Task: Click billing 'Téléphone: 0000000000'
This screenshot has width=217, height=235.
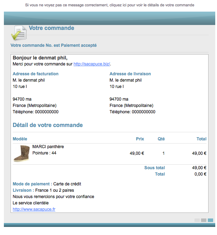Action: pos(36,112)
